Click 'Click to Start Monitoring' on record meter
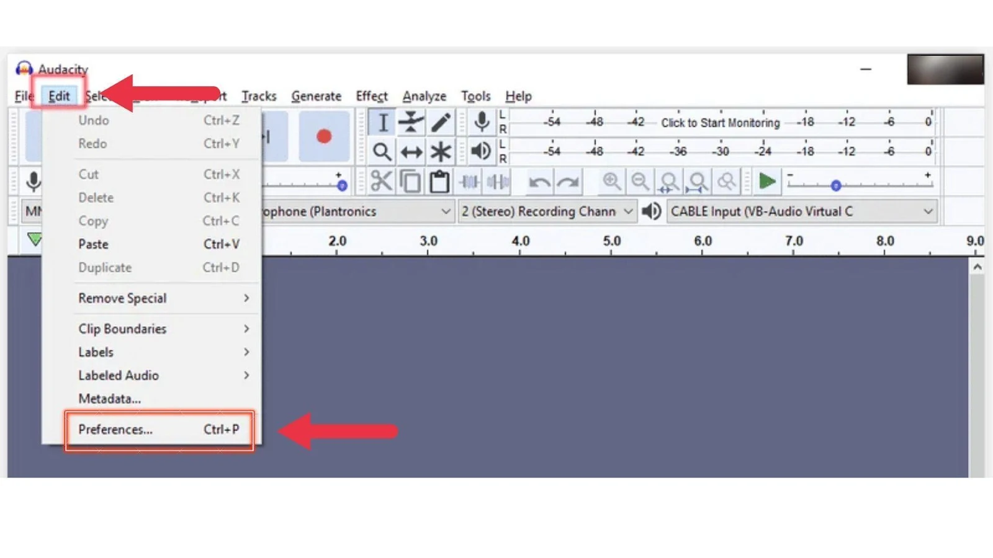993x558 pixels. coord(720,123)
